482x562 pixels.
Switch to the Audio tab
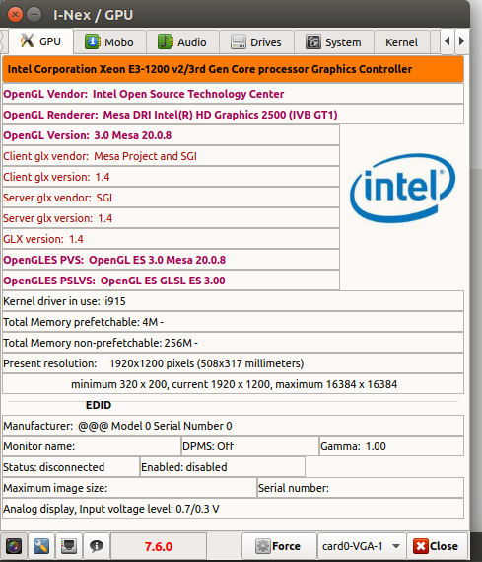[182, 42]
